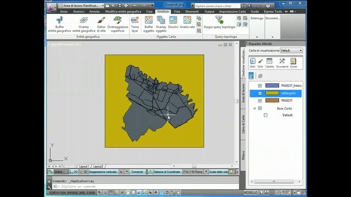Open the Carte icon in task pane
The height and width of the screenshot is (197, 351).
tap(293, 63)
